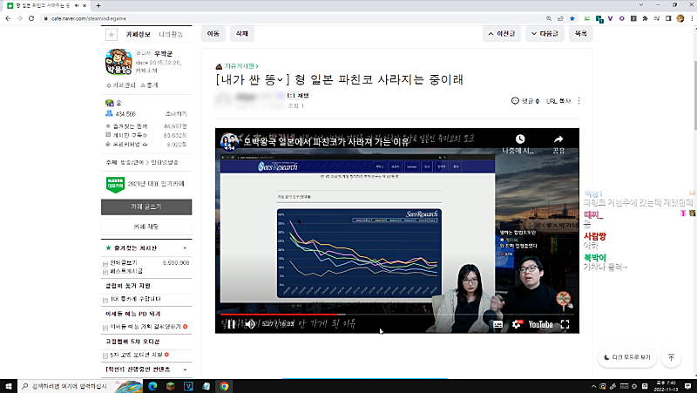Check the 전체글보기 board checkbox
Image resolution: width=697 pixels, height=393 pixels.
[106, 262]
